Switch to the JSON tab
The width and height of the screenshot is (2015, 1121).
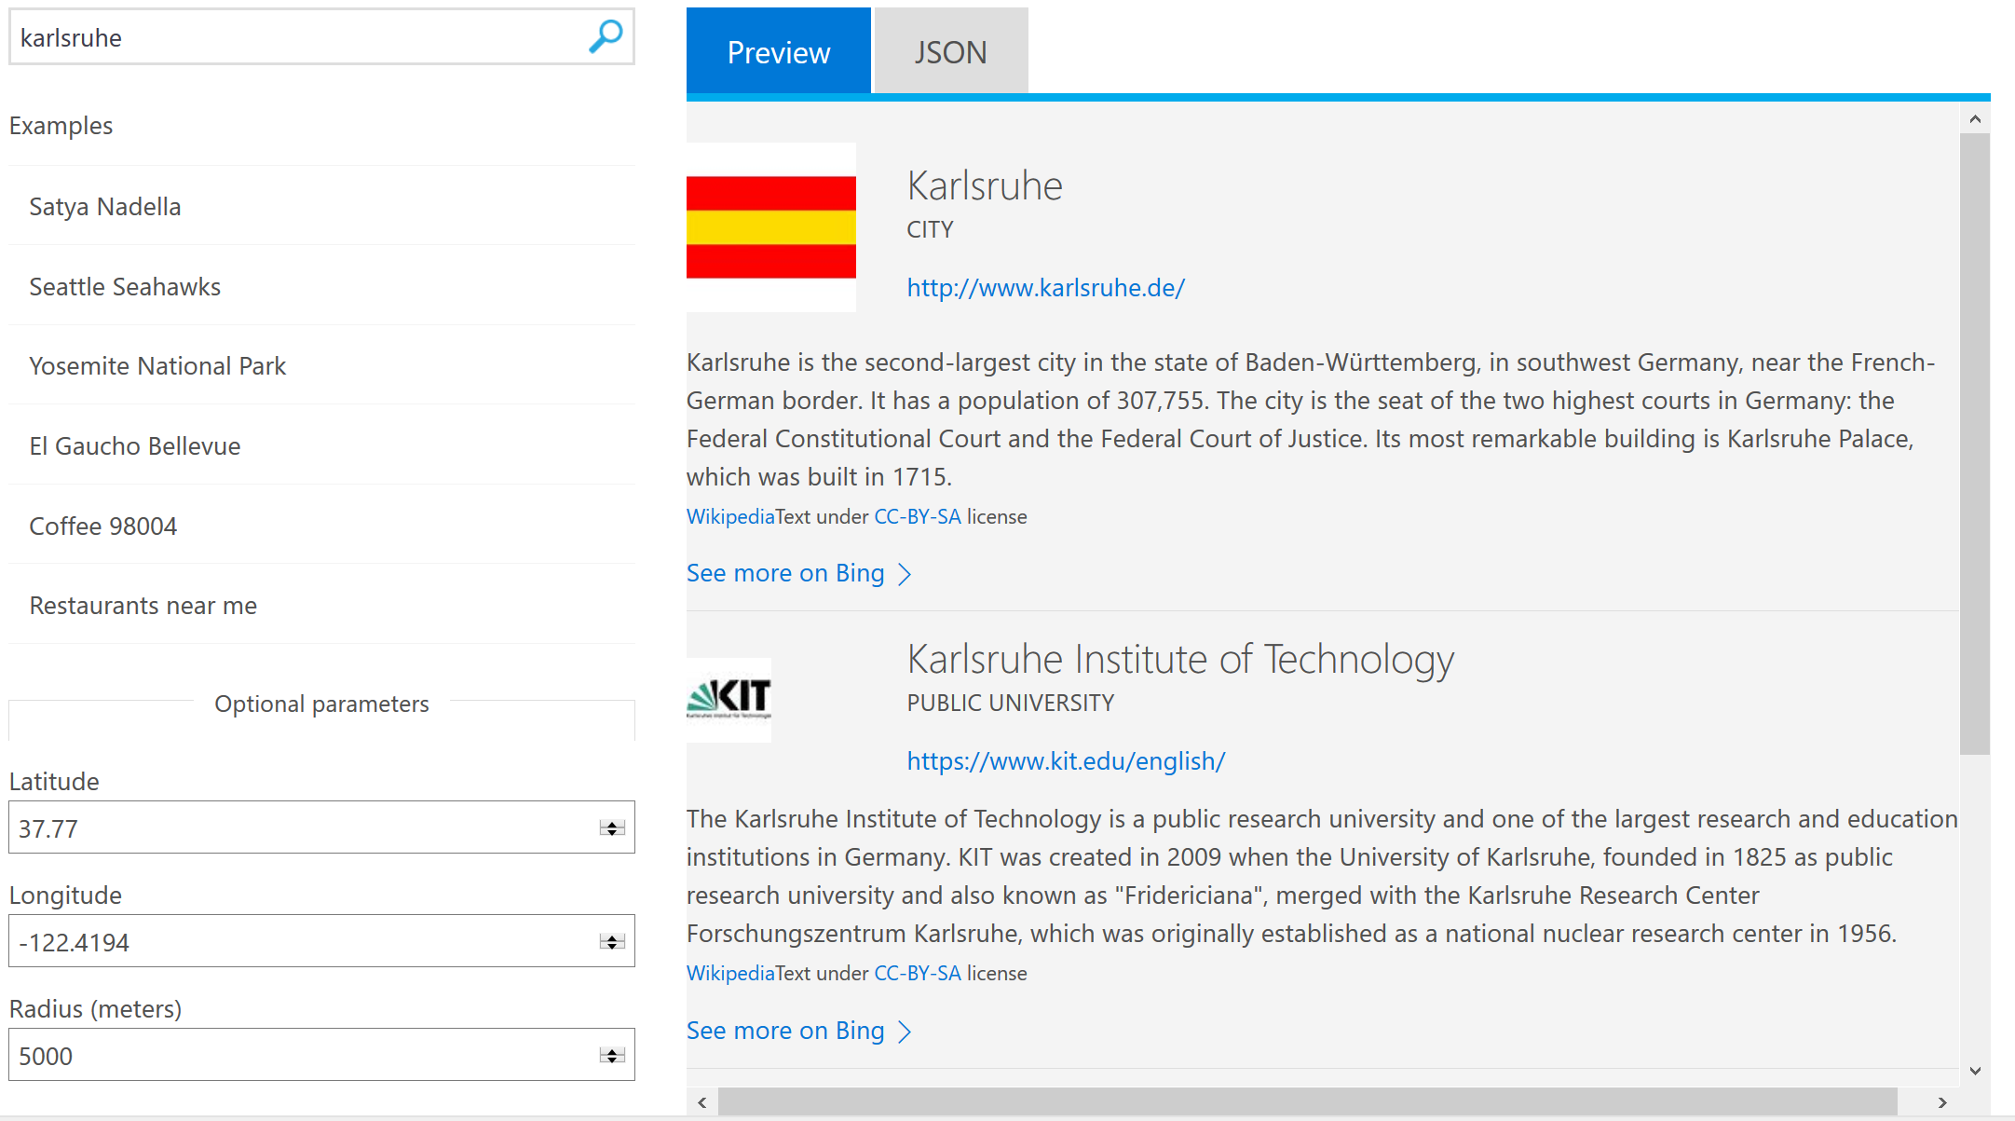950,52
